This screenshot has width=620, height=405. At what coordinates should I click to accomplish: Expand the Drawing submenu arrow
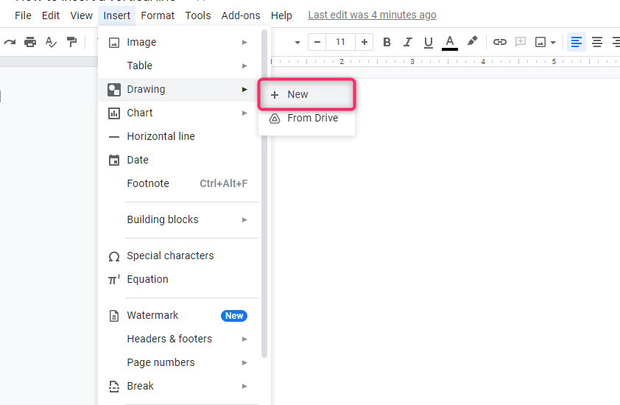pos(244,90)
